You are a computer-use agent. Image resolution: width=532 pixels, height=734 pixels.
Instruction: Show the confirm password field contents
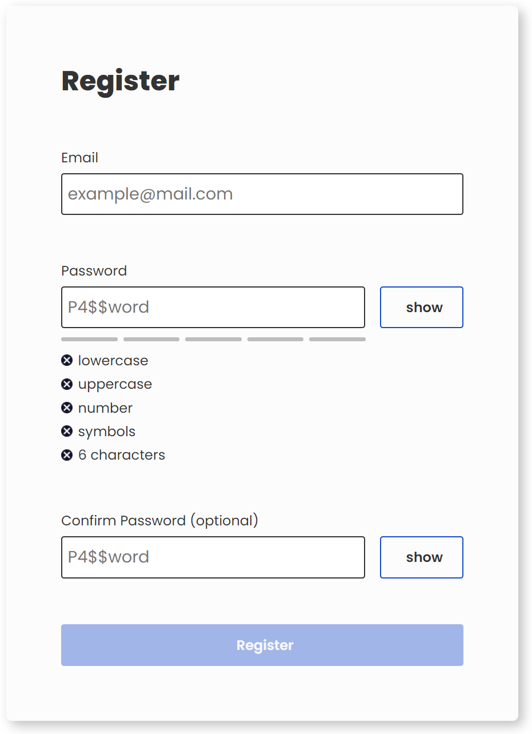click(x=422, y=557)
